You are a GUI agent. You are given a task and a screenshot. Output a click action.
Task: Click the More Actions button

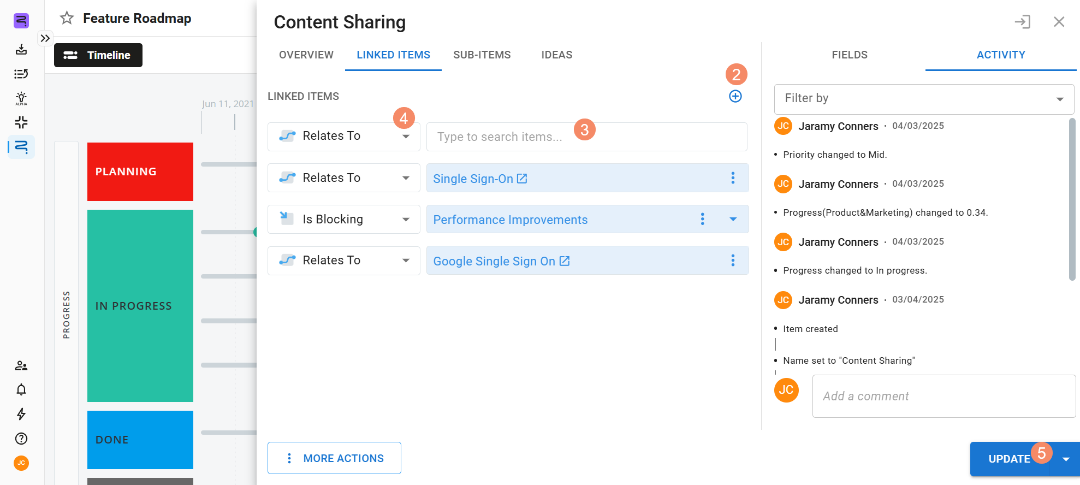click(x=334, y=458)
